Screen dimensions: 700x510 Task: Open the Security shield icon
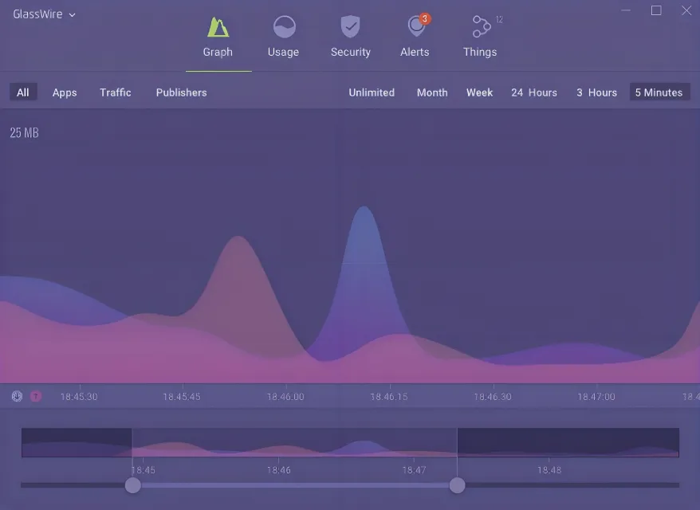point(350,27)
